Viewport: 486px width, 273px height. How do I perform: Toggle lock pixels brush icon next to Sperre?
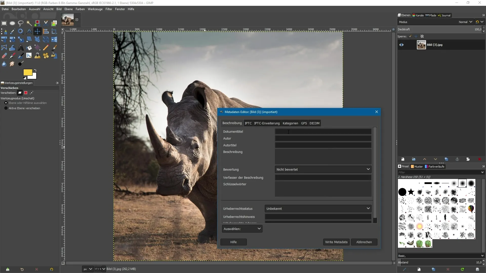click(410, 36)
